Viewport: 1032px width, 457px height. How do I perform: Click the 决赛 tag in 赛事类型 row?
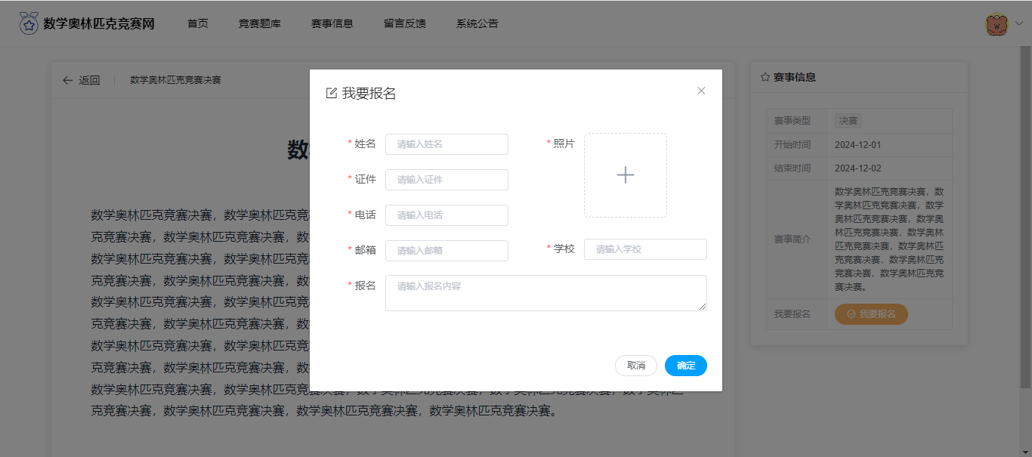tap(848, 121)
